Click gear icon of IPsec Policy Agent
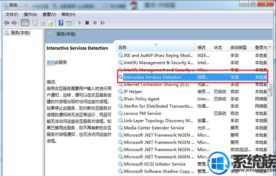This screenshot has width=276, height=176. 120,99
